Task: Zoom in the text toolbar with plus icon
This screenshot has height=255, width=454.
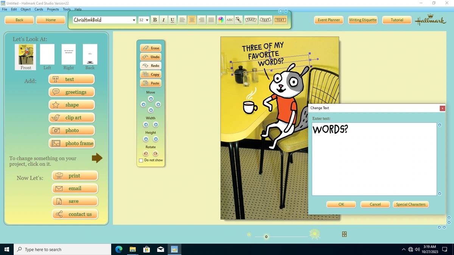Action: (x=281, y=11)
